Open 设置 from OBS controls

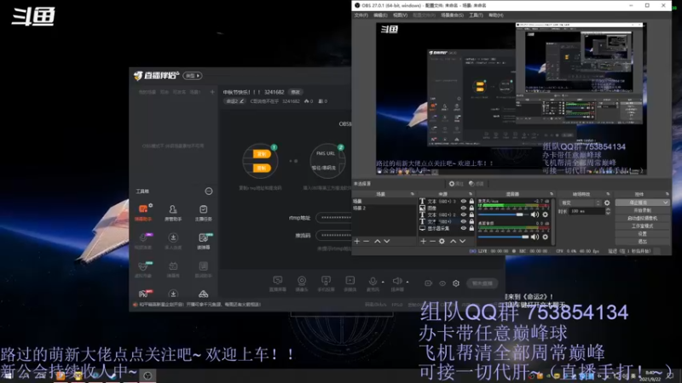coord(643,233)
